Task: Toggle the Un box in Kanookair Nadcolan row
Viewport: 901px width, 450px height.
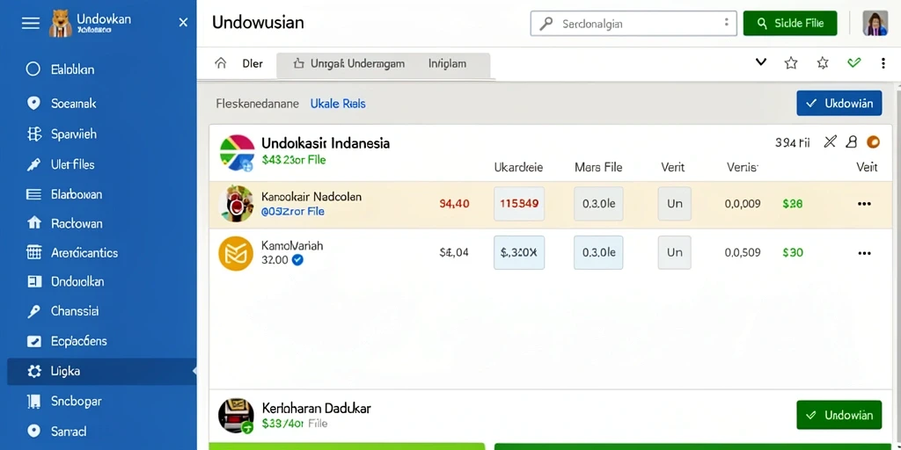Action: (x=675, y=204)
